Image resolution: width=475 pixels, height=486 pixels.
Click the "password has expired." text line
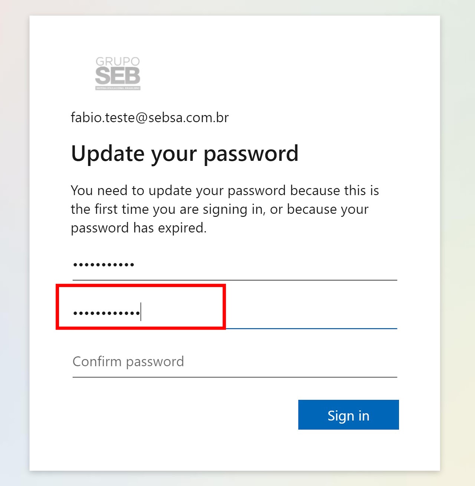click(x=138, y=228)
